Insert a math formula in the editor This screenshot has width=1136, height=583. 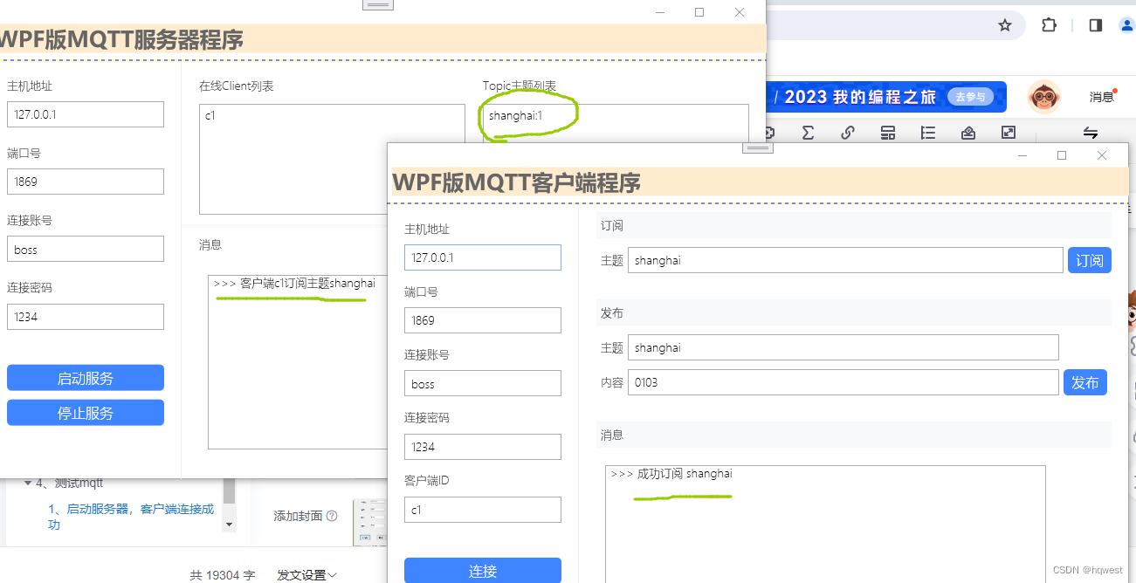[808, 133]
